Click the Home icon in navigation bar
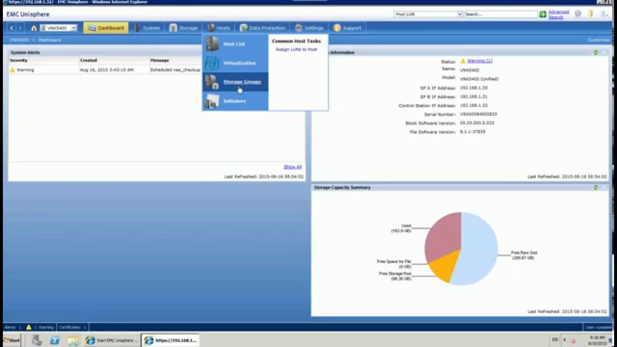The height and width of the screenshot is (347, 617). (x=34, y=28)
